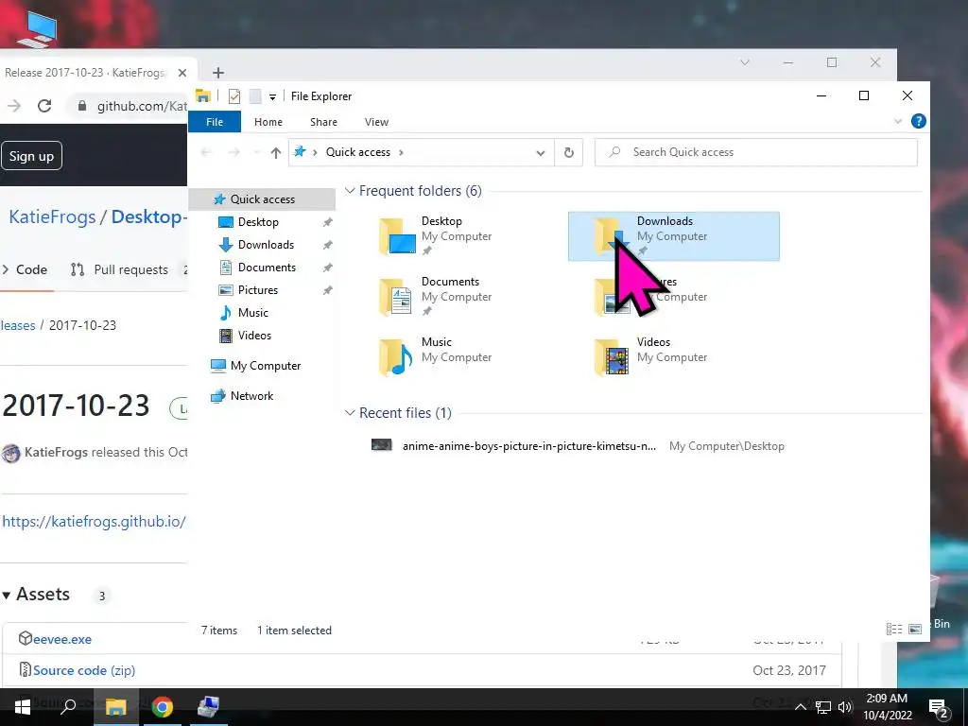Close the Release 2017-10-23 browser tab
Image resolution: width=968 pixels, height=726 pixels.
182,73
